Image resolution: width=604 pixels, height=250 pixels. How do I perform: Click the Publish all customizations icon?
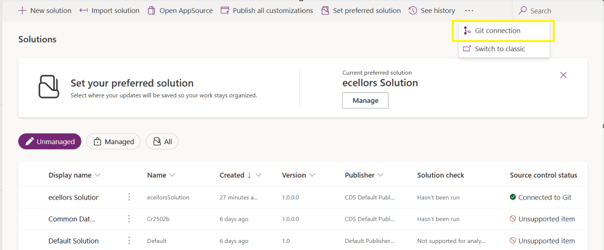pyautogui.click(x=224, y=11)
